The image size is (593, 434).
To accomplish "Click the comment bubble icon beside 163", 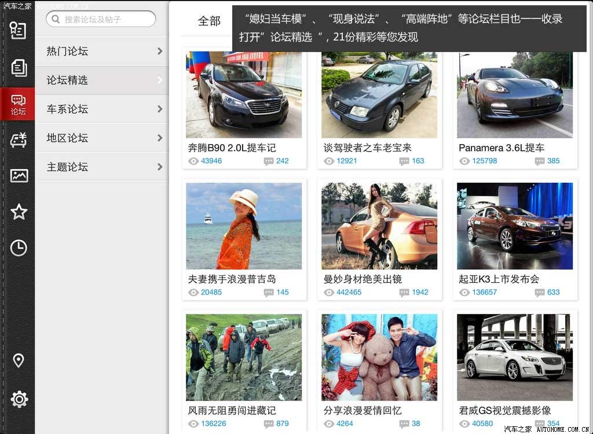I will point(404,161).
